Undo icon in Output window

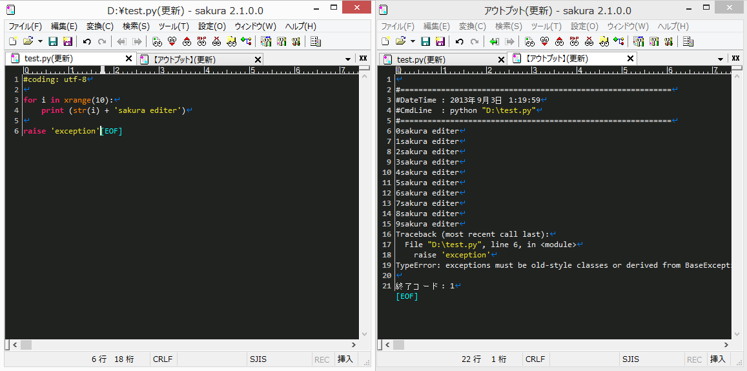click(x=459, y=41)
